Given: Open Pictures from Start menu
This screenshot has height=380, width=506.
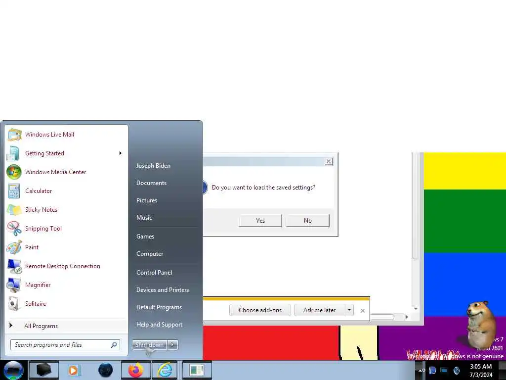Looking at the screenshot, I should tap(146, 200).
